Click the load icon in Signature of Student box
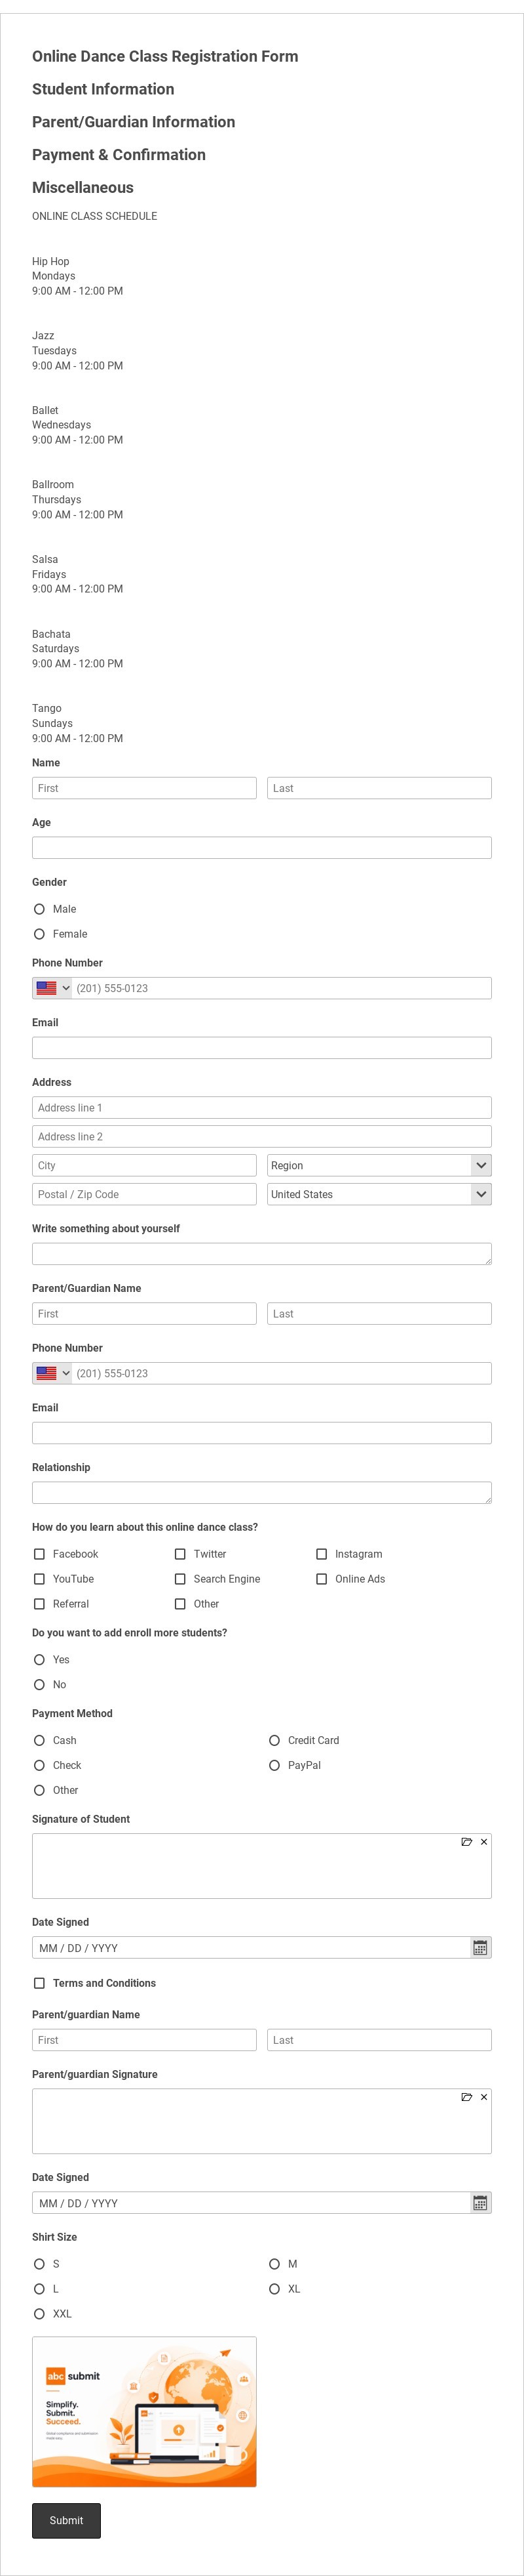The height and width of the screenshot is (2576, 524). pyautogui.click(x=466, y=1841)
